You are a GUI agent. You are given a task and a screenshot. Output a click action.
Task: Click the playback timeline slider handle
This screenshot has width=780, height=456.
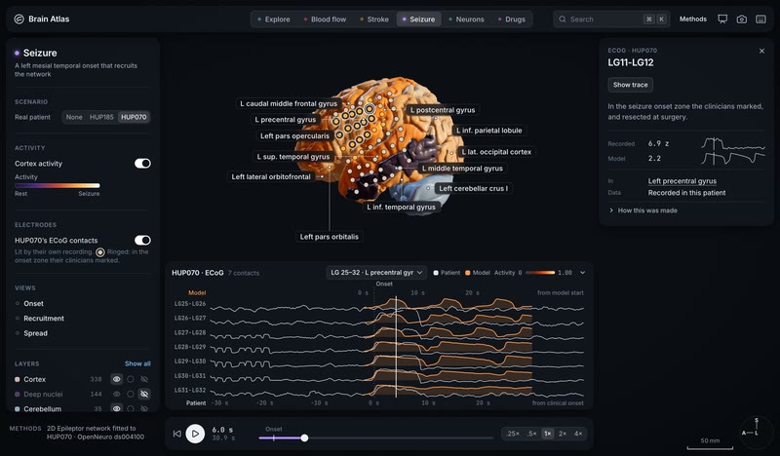304,438
